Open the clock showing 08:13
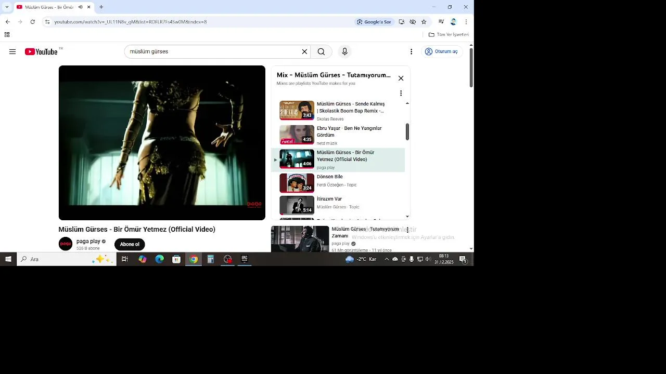666x374 pixels. (x=444, y=259)
